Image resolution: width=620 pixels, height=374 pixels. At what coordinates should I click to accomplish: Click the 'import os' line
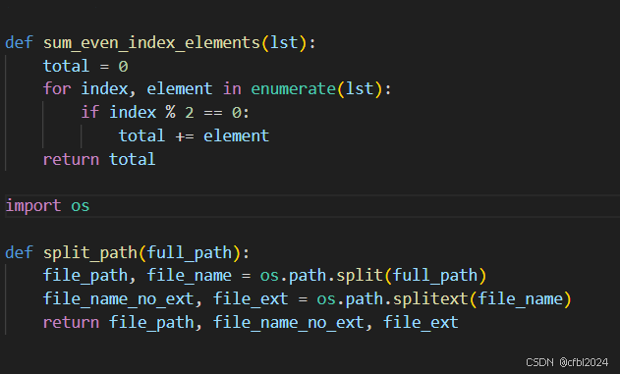click(x=47, y=206)
